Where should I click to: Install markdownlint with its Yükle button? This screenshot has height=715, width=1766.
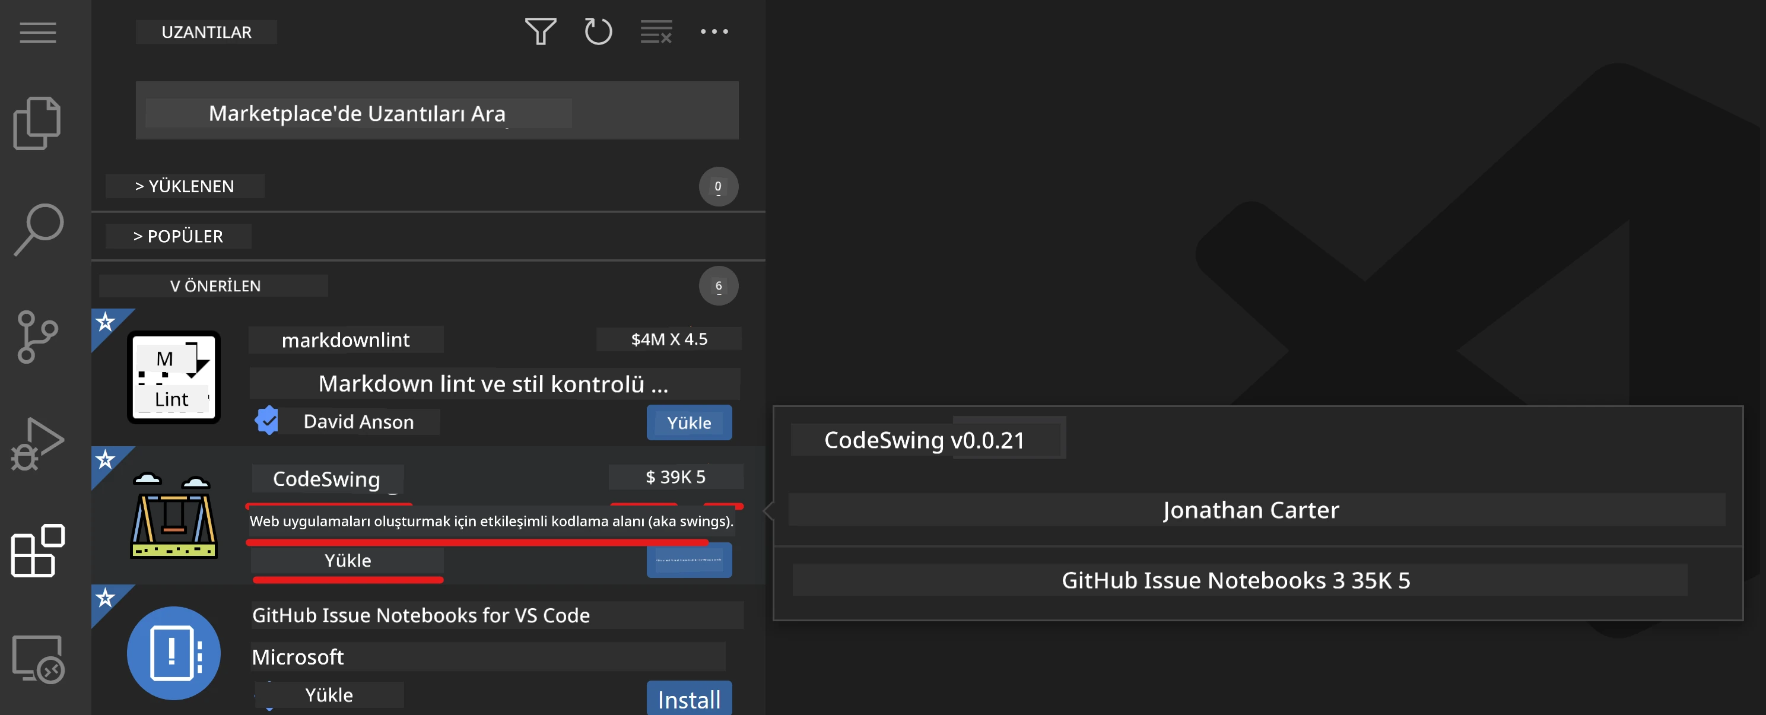[x=689, y=423]
